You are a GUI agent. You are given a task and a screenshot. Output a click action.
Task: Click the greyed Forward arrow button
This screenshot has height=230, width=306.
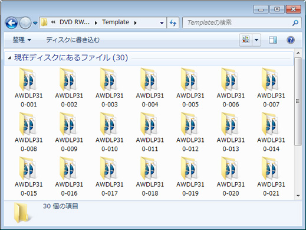coord(25,23)
